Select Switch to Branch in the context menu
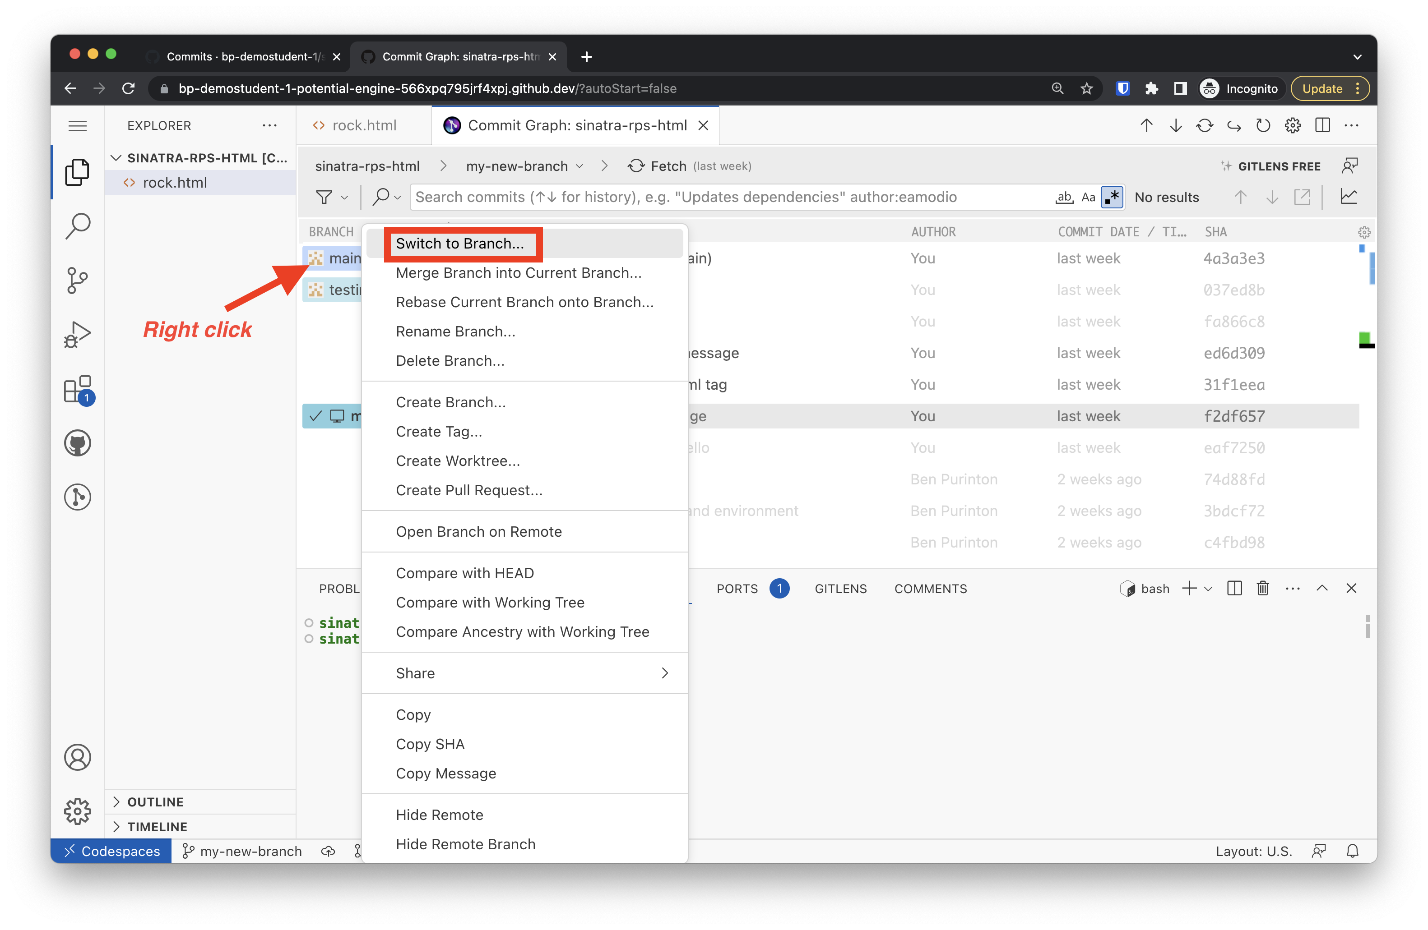The image size is (1428, 930). (x=462, y=244)
